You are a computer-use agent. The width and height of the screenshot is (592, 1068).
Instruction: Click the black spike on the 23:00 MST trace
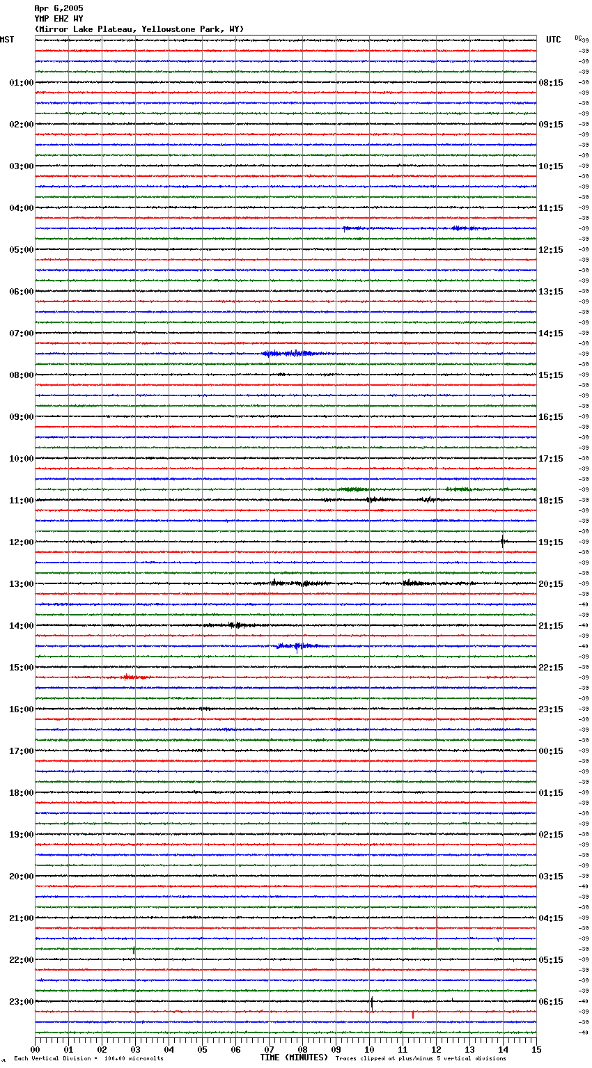[372, 1003]
